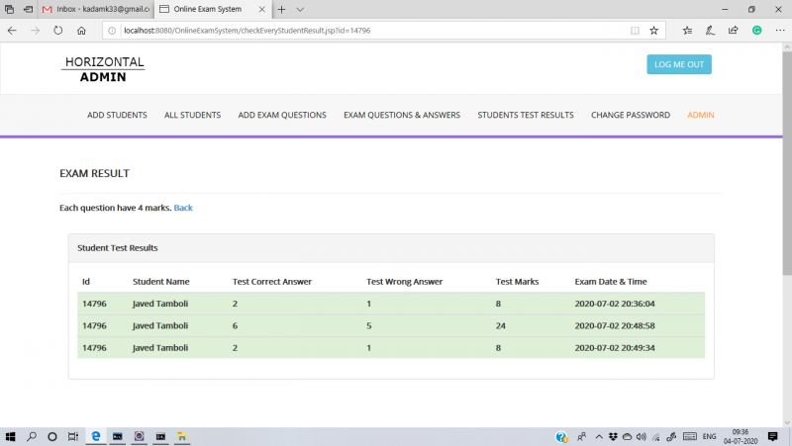
Task: Switch to the Gmail Inbox tab
Action: 96,10
